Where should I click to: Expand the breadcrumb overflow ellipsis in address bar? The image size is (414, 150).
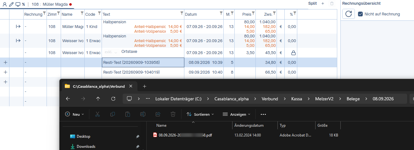click(x=148, y=99)
